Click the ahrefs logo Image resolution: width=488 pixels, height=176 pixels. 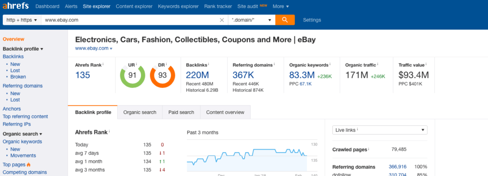click(16, 6)
